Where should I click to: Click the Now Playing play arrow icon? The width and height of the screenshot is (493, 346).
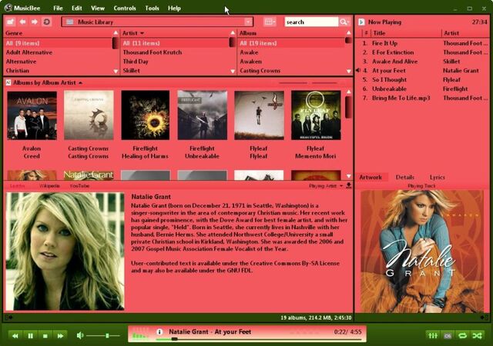(361, 22)
